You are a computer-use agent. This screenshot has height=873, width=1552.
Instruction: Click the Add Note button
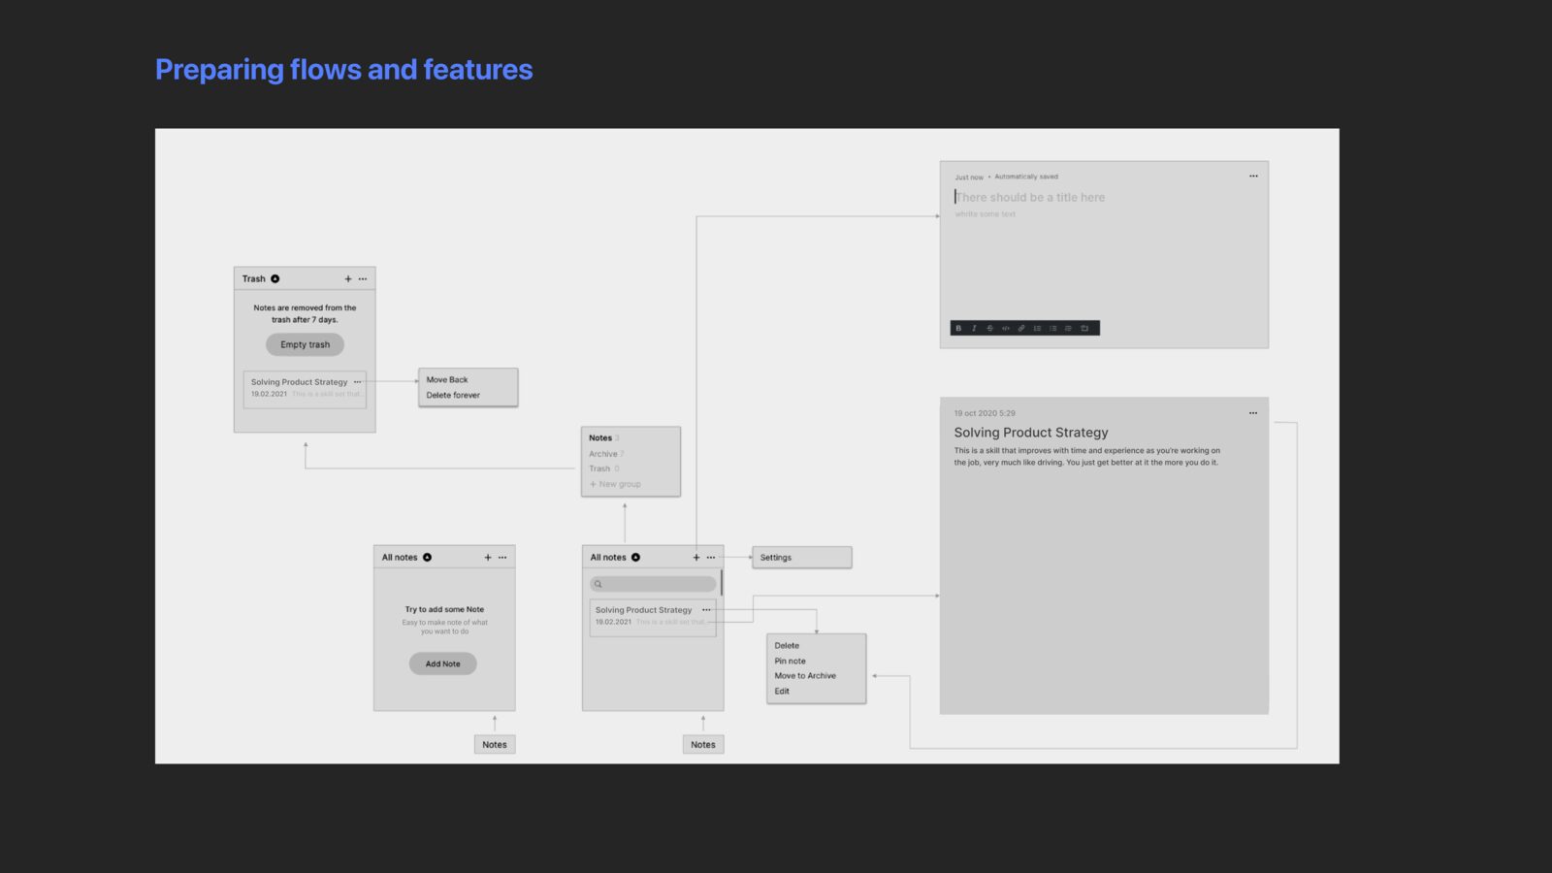click(442, 663)
